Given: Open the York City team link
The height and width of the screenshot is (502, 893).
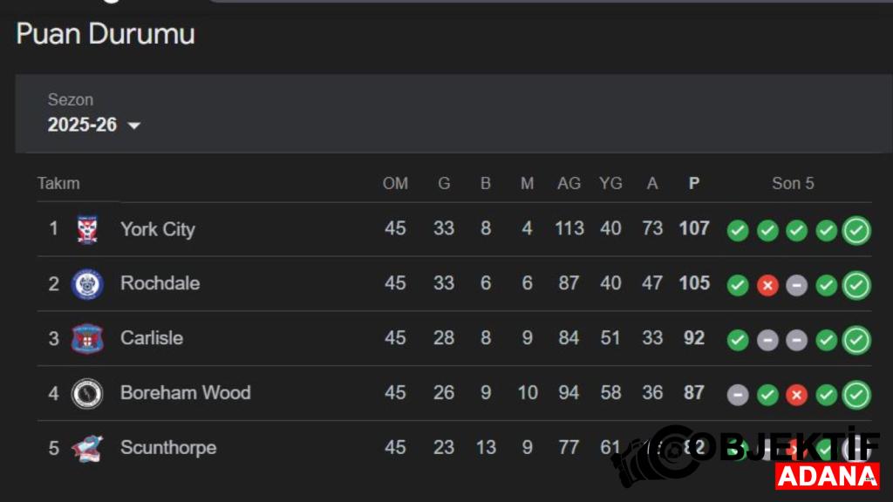Looking at the screenshot, I should pyautogui.click(x=157, y=229).
